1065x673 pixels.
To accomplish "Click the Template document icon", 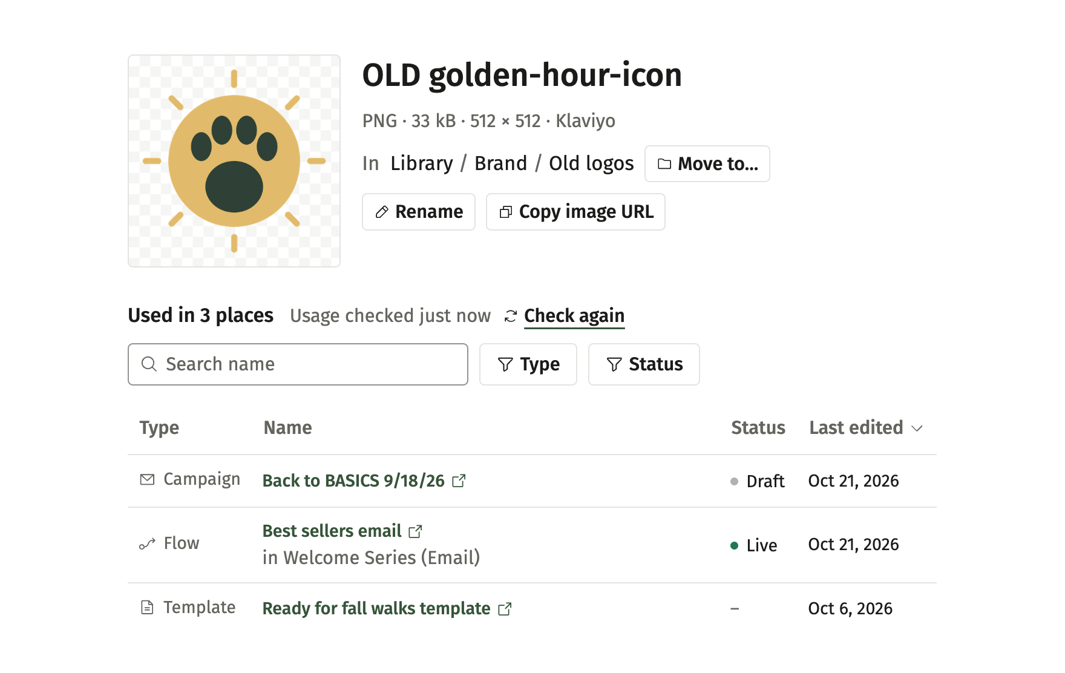I will point(147,607).
